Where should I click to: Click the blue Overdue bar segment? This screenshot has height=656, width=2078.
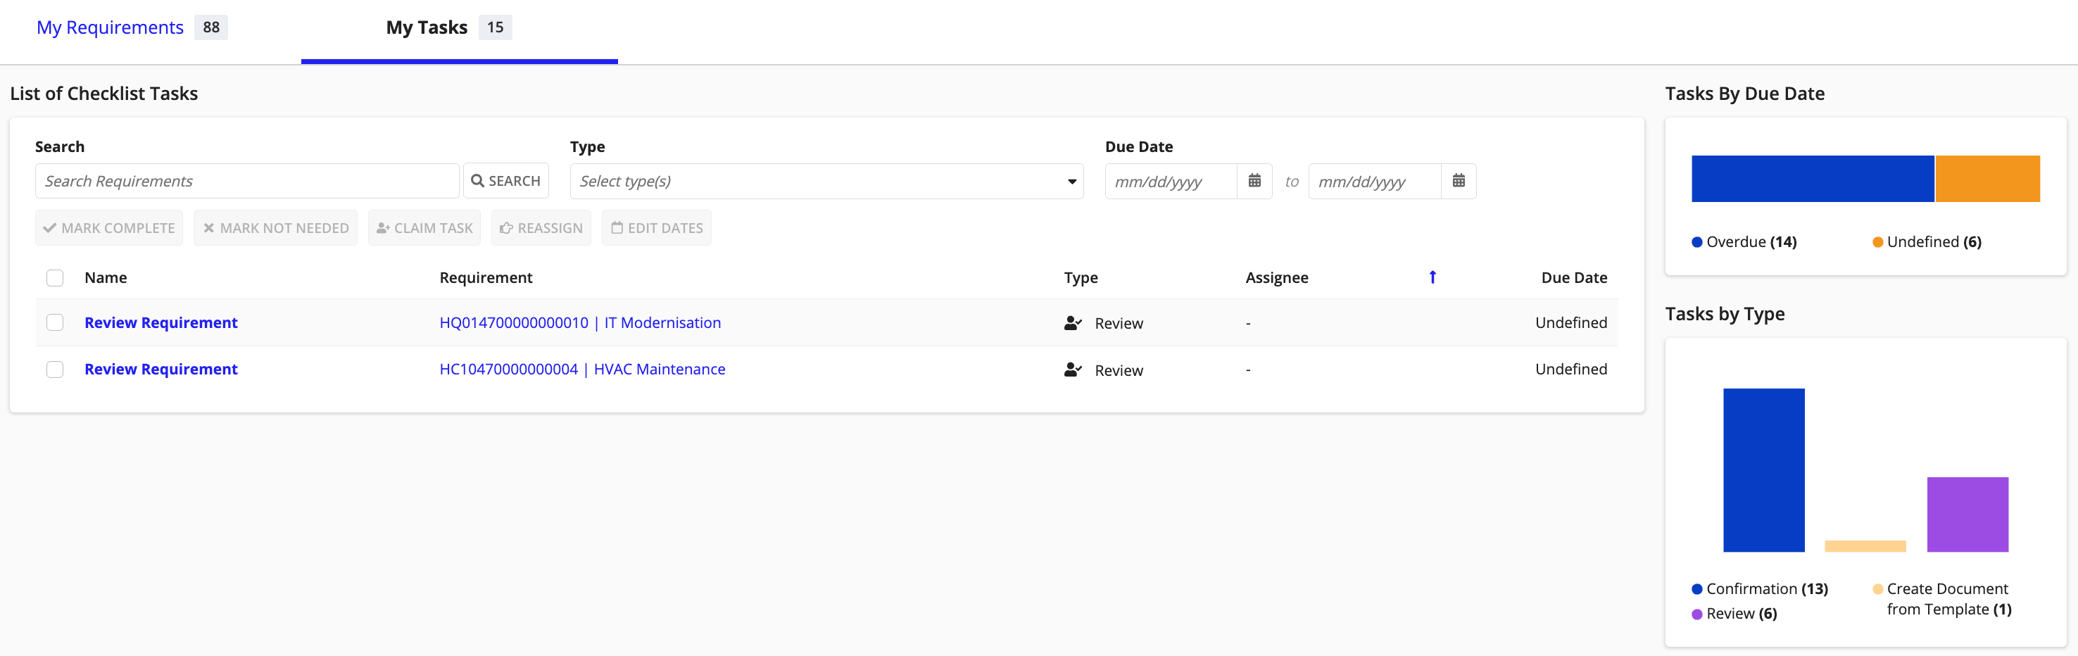pyautogui.click(x=1813, y=178)
